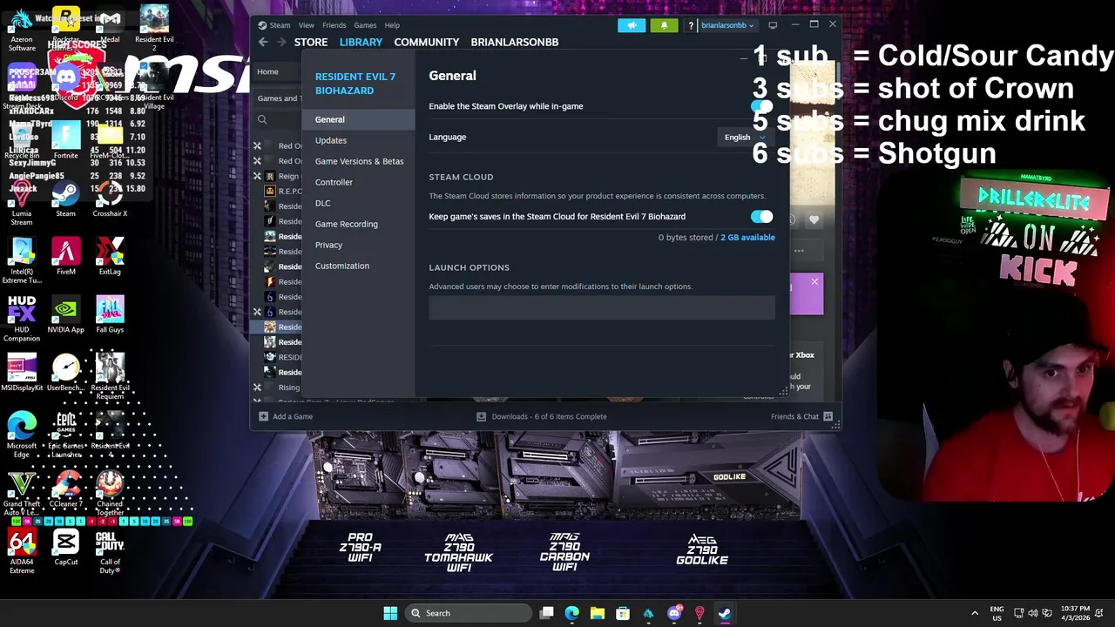The height and width of the screenshot is (627, 1115).
Task: Open the Help menu
Action: (392, 25)
